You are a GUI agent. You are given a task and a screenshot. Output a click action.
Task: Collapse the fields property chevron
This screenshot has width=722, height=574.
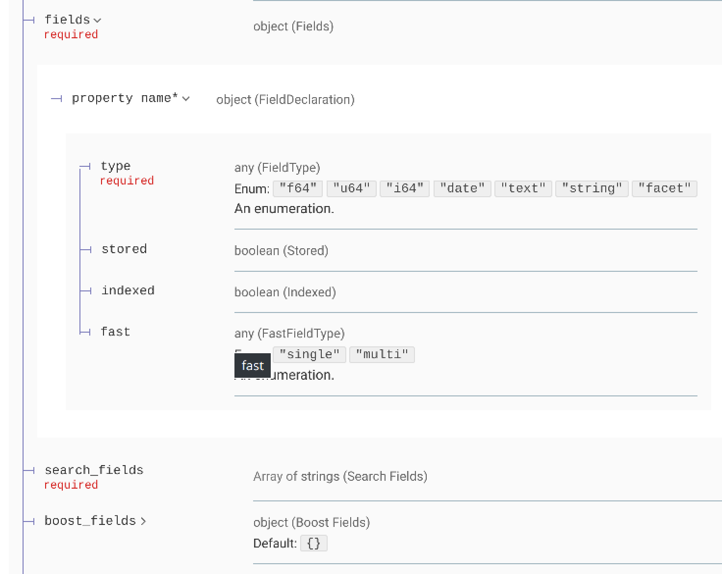(x=97, y=21)
